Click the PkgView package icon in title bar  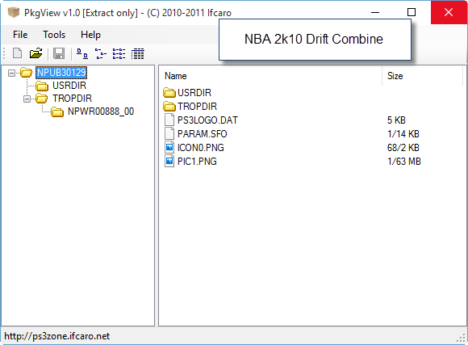pyautogui.click(x=14, y=13)
